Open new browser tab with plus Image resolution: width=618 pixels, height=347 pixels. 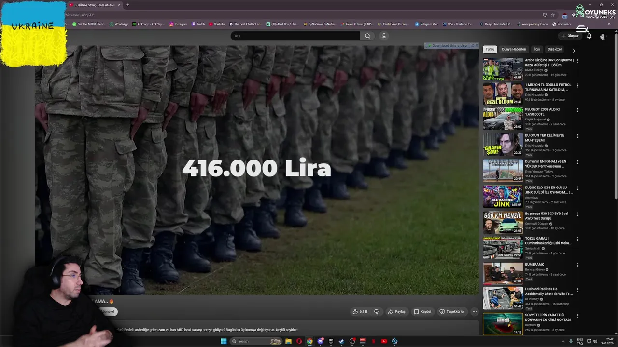(127, 5)
